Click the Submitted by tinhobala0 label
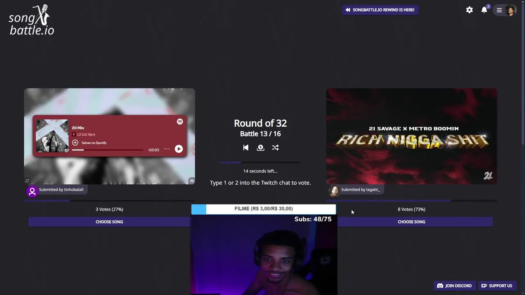The image size is (525, 295). click(x=61, y=190)
